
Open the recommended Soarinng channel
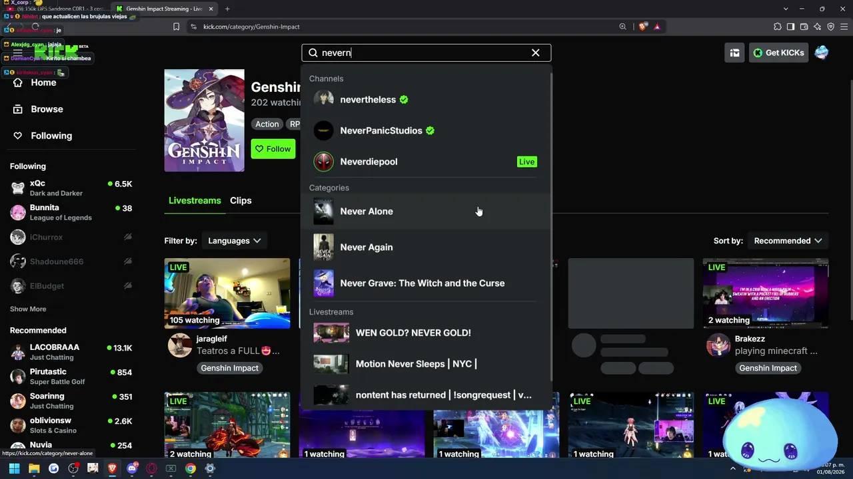point(71,400)
